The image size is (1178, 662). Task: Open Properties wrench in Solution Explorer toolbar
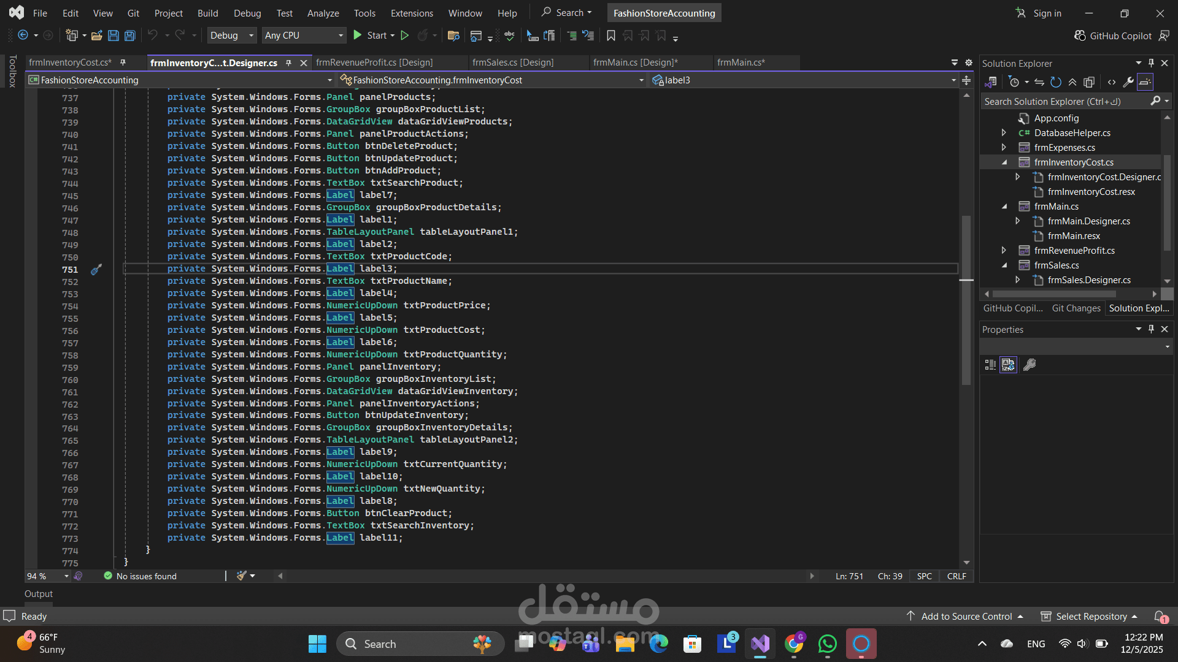click(1128, 82)
